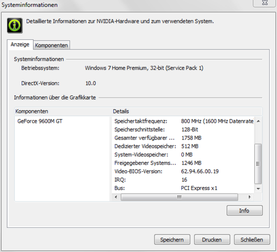Image resolution: width=277 pixels, height=252 pixels.
Task: Select the Dedizierter Videospeicher row
Action: pos(183,146)
